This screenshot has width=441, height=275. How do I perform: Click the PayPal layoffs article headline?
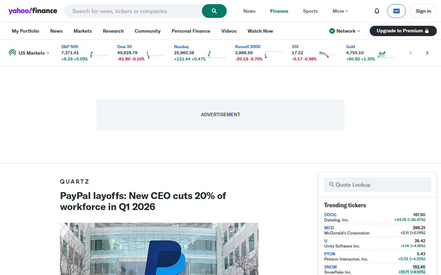click(x=143, y=201)
